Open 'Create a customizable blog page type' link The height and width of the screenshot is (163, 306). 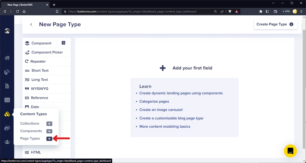(171, 118)
